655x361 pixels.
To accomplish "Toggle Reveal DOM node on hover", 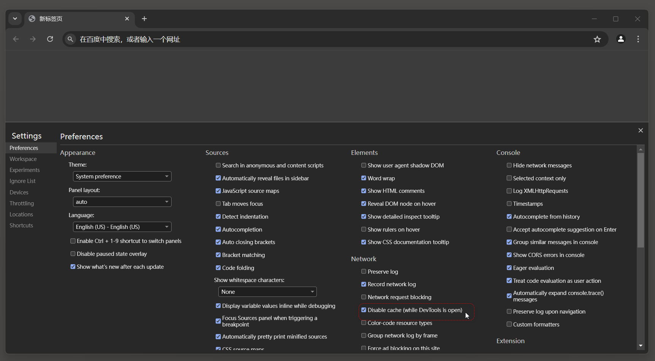I will [x=364, y=204].
